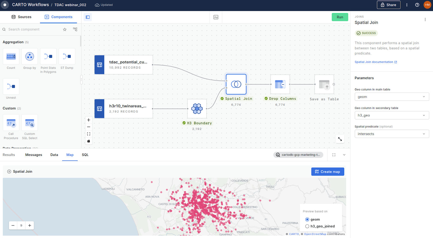
Task: Select the H3 Boundary node
Action: click(x=197, y=109)
